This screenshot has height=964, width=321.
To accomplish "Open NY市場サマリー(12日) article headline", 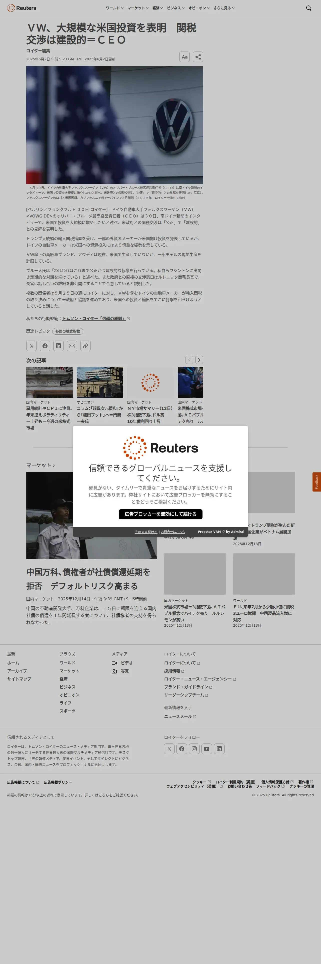I will (150, 415).
